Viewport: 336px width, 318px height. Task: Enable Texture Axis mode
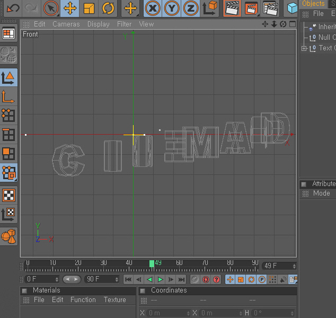(x=8, y=214)
